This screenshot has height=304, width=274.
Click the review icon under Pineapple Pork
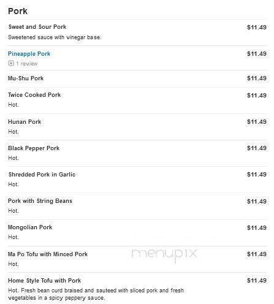[11, 63]
